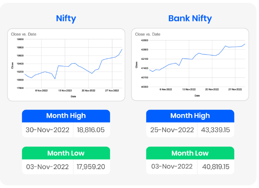Click the 03-Nov-2022 date under Nifty Month Low

click(x=47, y=167)
